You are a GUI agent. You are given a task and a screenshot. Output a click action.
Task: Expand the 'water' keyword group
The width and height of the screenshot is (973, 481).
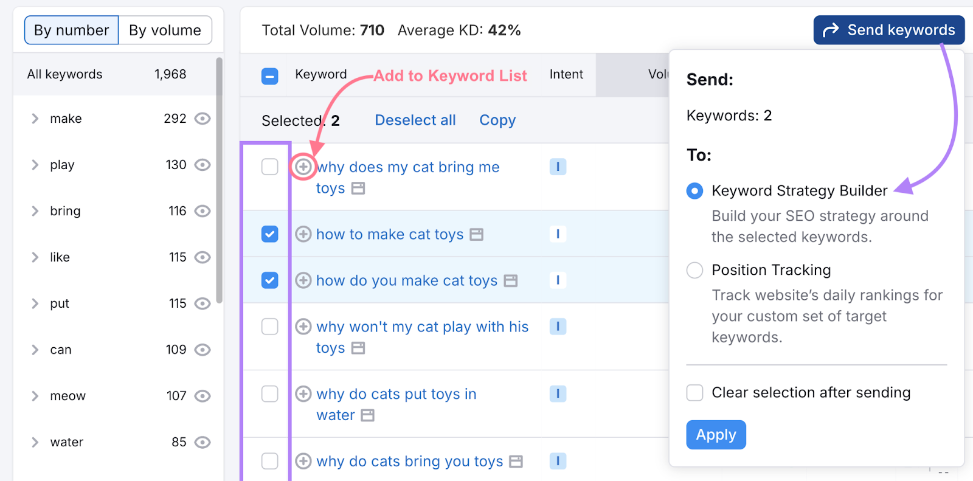point(35,442)
